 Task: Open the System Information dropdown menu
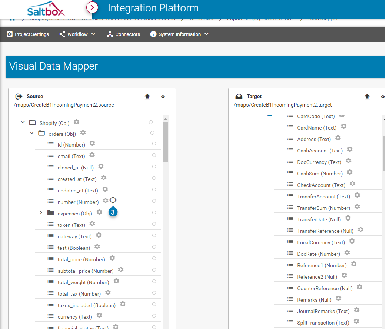click(179, 34)
